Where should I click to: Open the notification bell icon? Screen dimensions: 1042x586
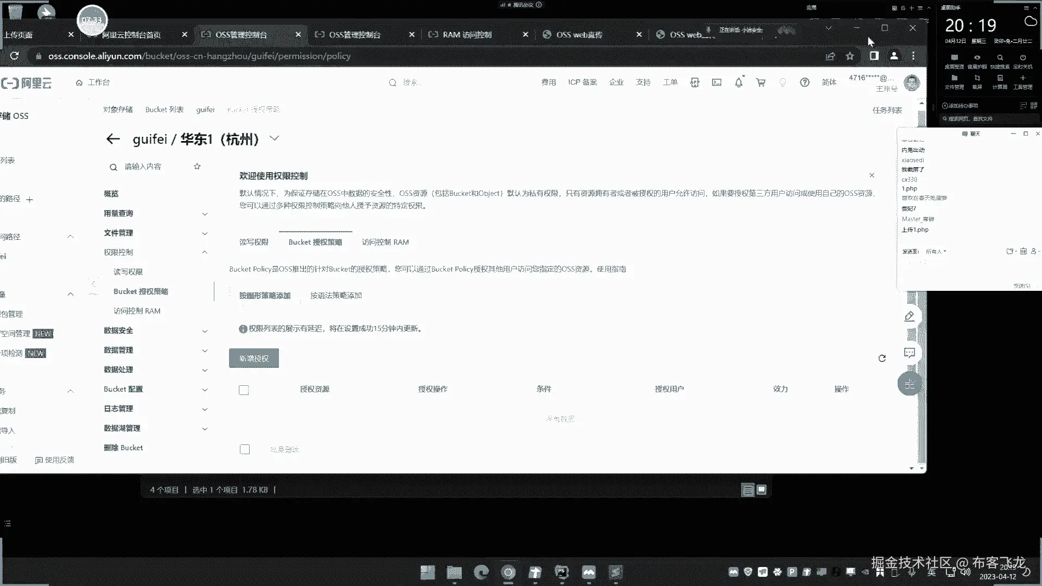[x=739, y=82]
